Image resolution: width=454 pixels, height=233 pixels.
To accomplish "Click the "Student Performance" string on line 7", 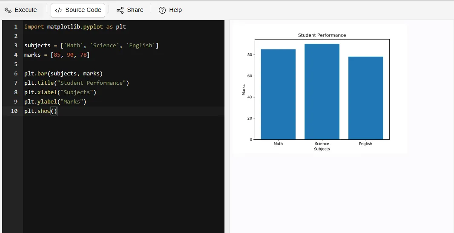I will pyautogui.click(x=91, y=83).
